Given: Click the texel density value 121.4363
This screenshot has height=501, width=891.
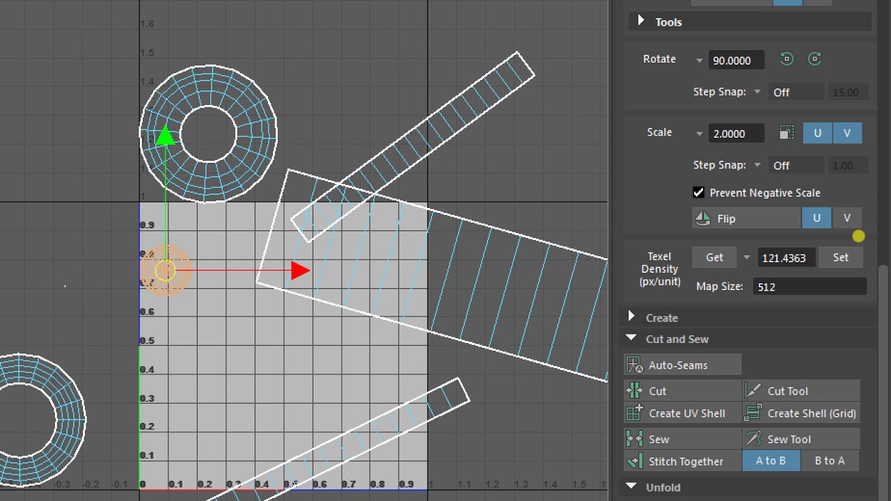Looking at the screenshot, I should [x=786, y=258].
